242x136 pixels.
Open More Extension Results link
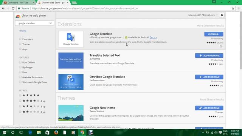(x=210, y=26)
